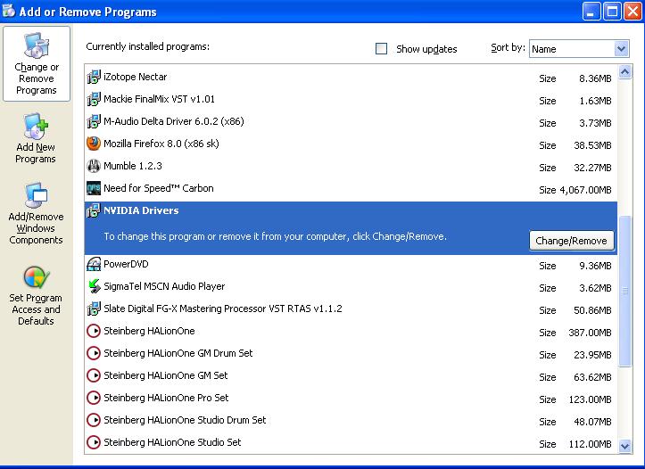Open Add/Remove Windows Components

pyautogui.click(x=36, y=214)
